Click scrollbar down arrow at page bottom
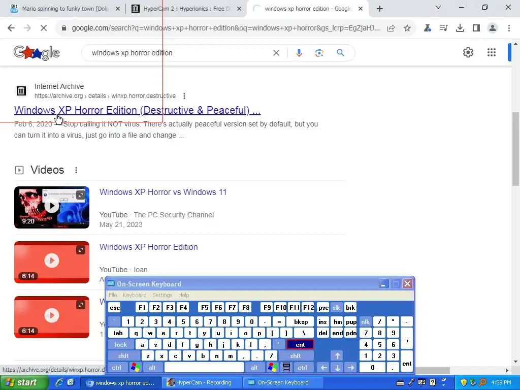 (516, 362)
